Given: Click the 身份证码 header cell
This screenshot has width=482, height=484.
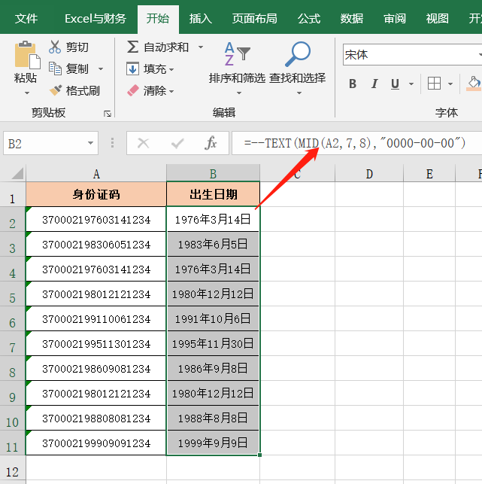Looking at the screenshot, I should 96,194.
